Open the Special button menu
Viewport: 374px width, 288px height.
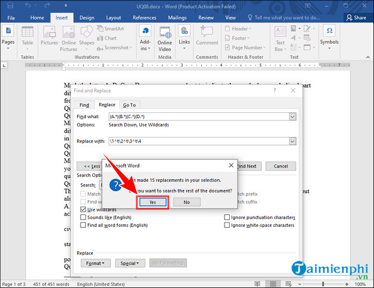[130, 263]
